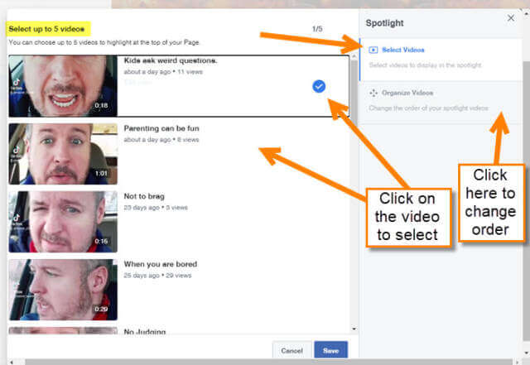Uncheck the blue checkmark on Kids ask weird questions
Viewport: 530px width, 365px height.
coord(319,87)
